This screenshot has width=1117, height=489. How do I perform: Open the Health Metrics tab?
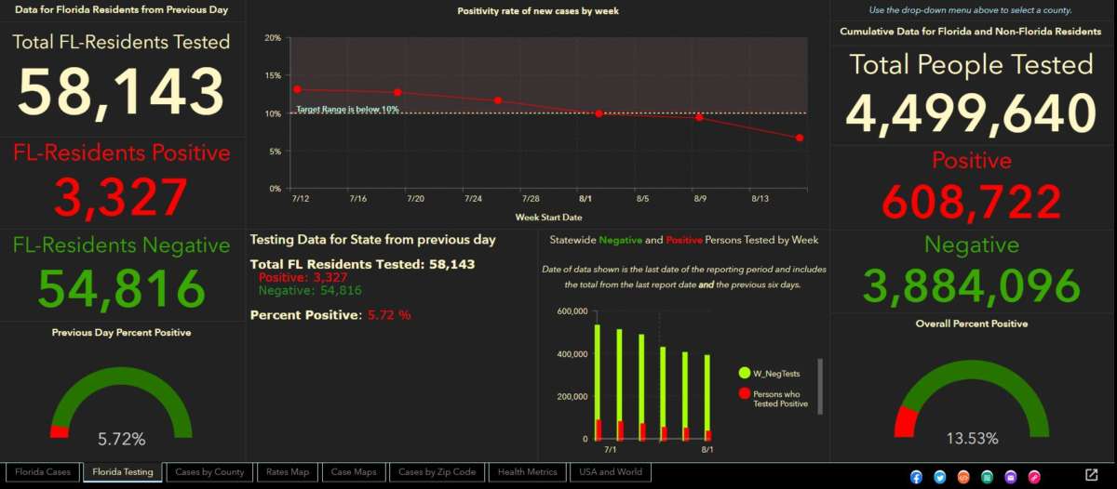527,472
